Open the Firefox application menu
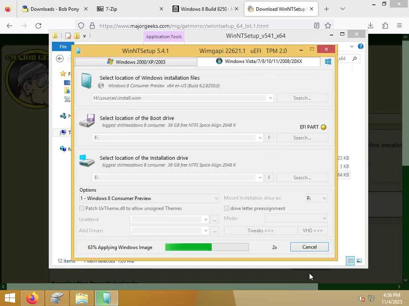The height and width of the screenshot is (306, 409). (399, 25)
